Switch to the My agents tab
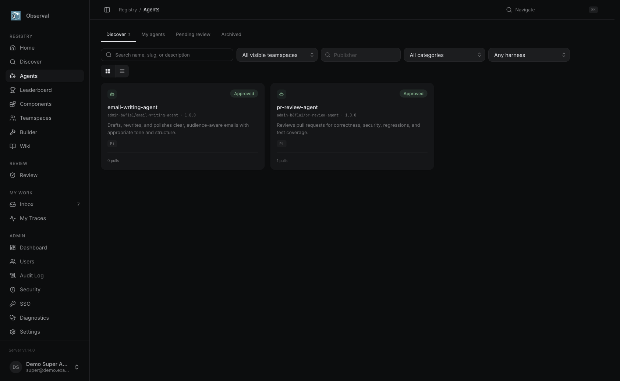The height and width of the screenshot is (381, 620). [x=153, y=34]
